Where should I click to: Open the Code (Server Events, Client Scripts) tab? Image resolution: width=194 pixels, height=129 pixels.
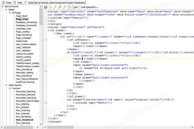tap(56, 3)
